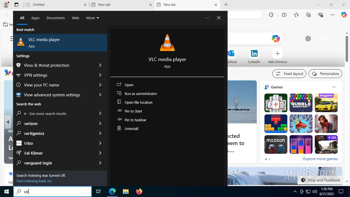Switch to the All search filter
This screenshot has width=350, height=197.
point(22,18)
